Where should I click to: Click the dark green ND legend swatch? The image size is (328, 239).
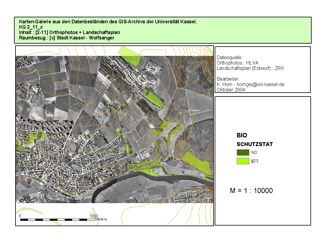point(243,152)
